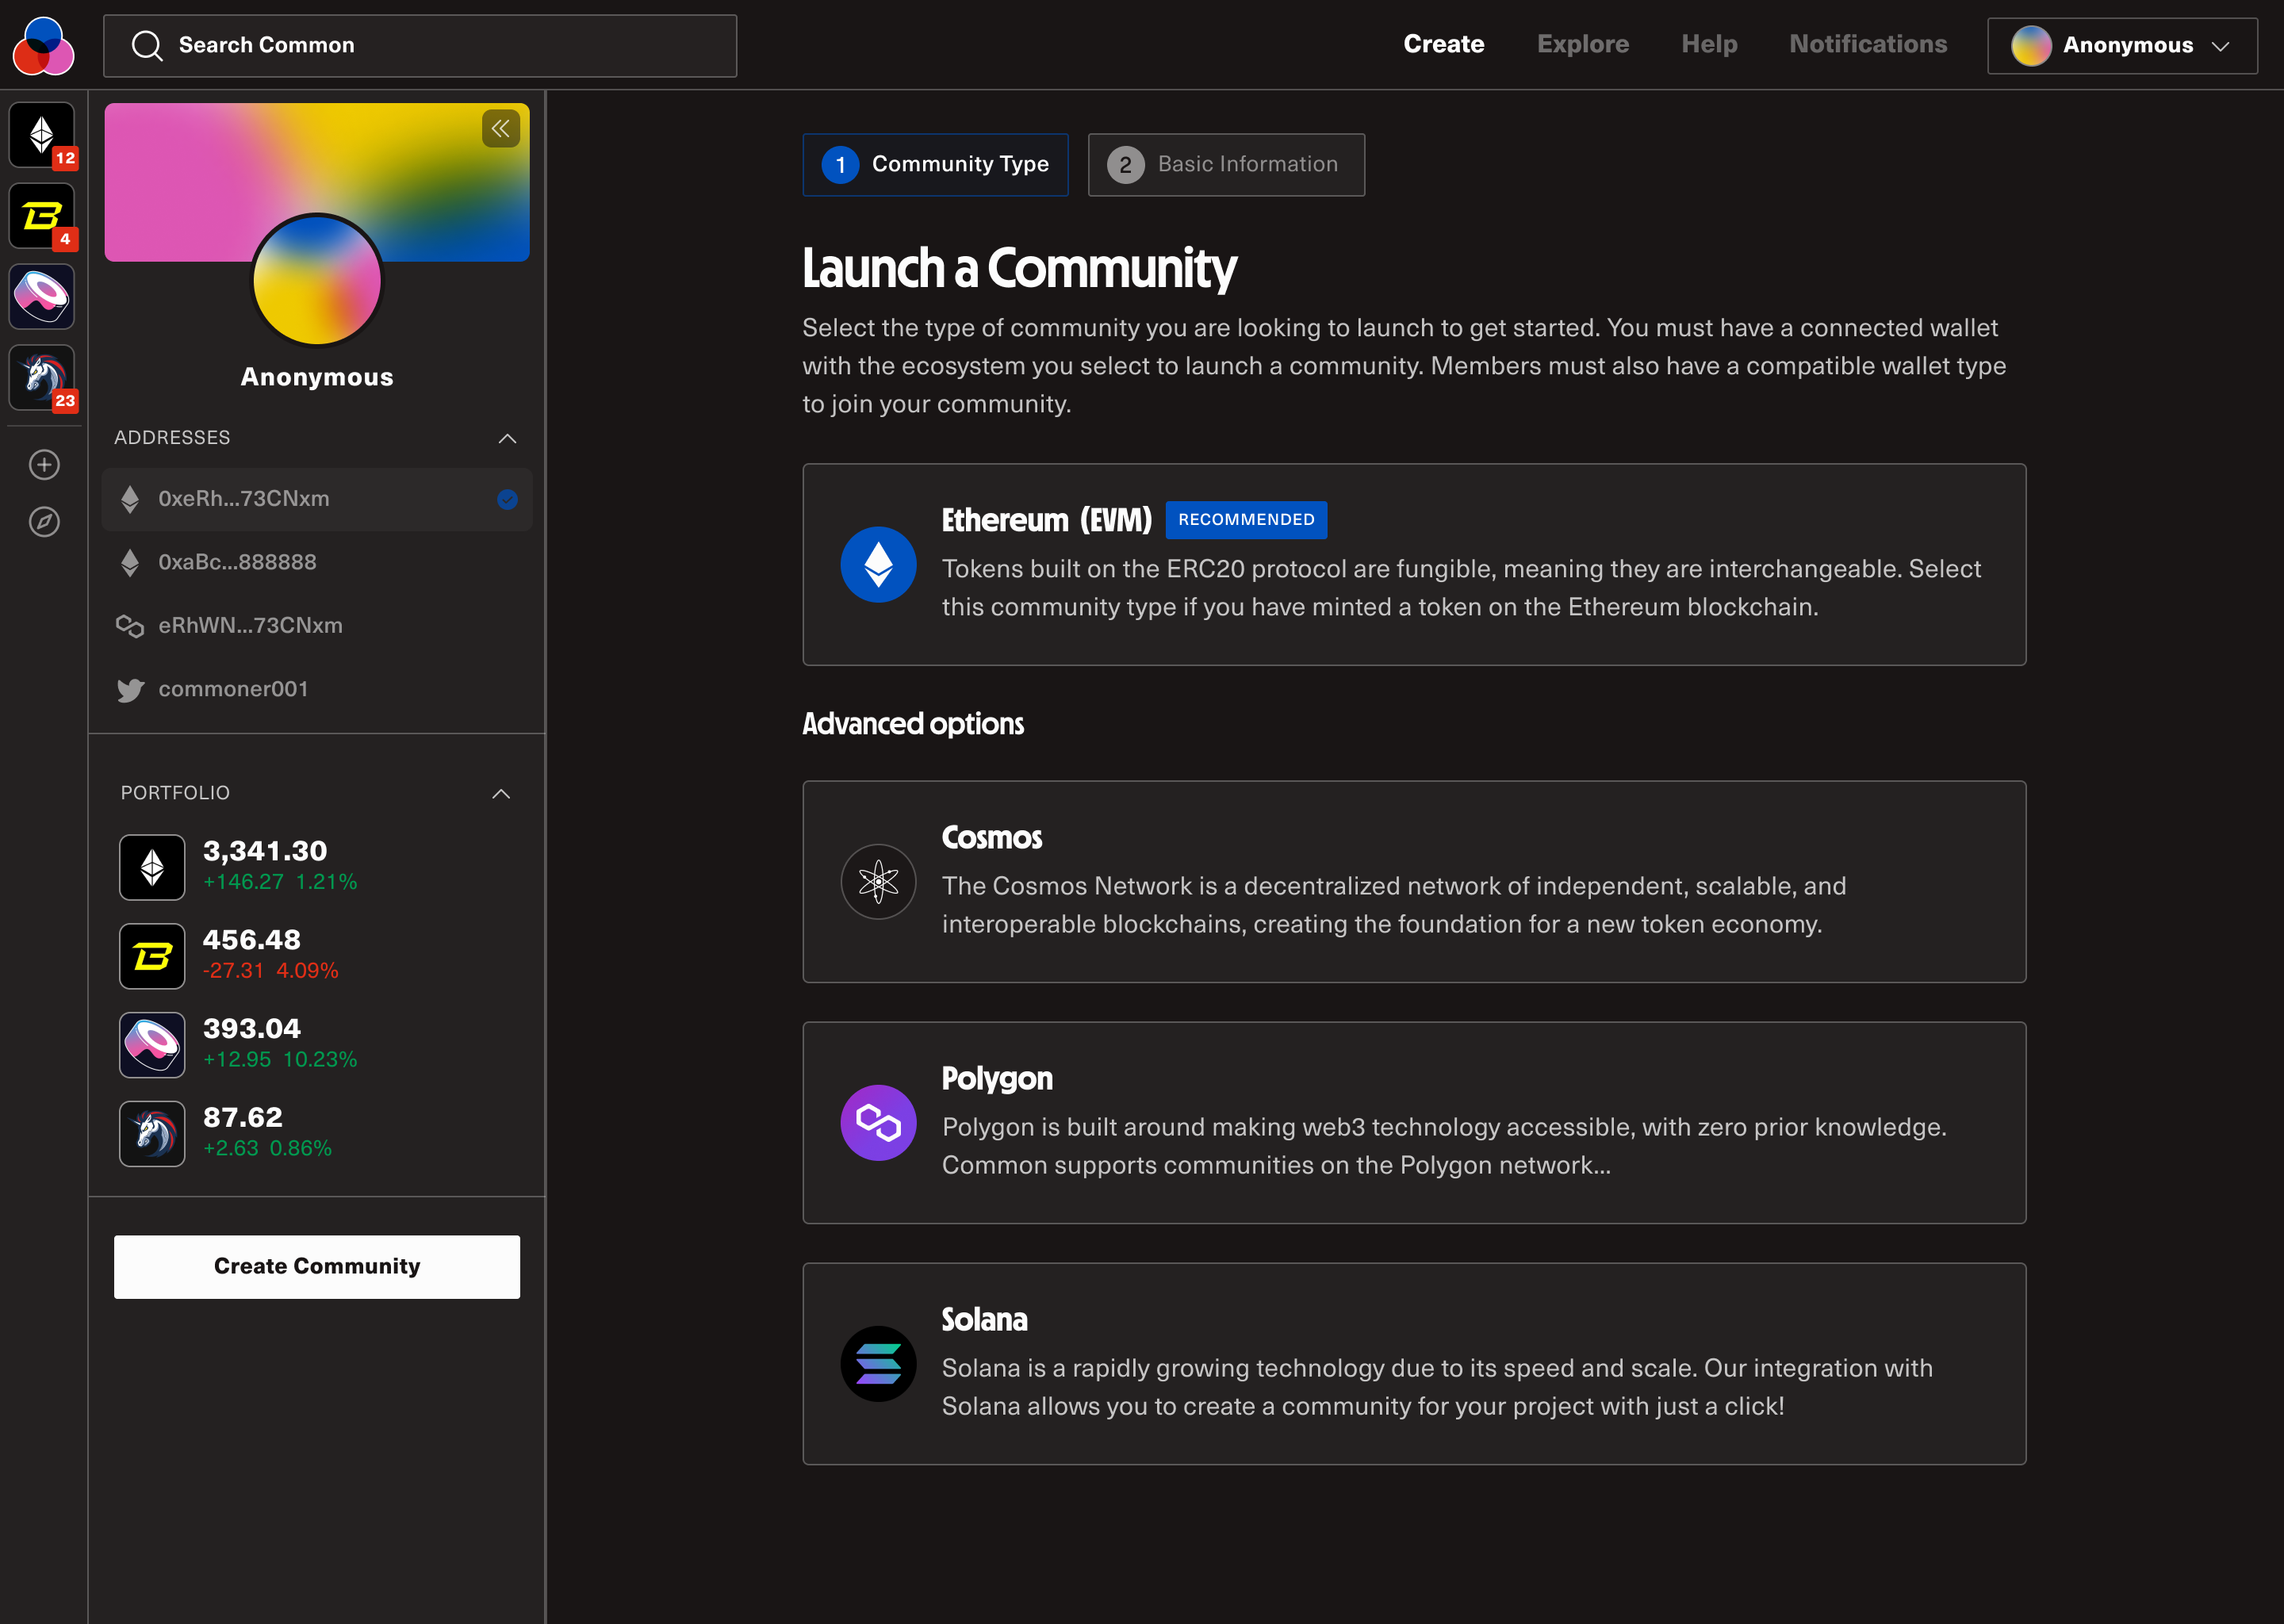Viewport: 2284px width, 1624px height.
Task: Collapse the Addresses section
Action: pos(507,438)
